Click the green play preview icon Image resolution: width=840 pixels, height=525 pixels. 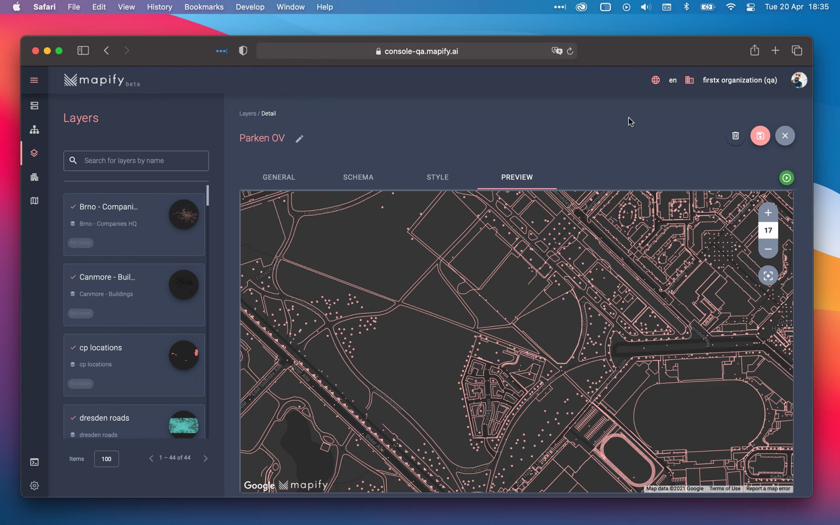pyautogui.click(x=786, y=178)
